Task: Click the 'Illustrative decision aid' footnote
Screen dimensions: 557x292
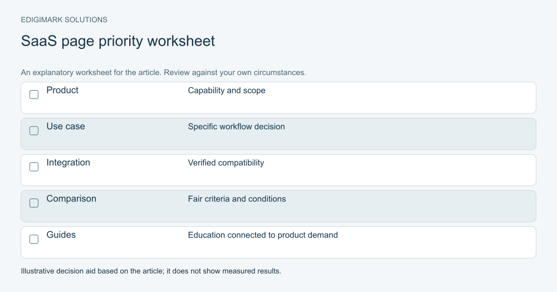Action: (151, 271)
